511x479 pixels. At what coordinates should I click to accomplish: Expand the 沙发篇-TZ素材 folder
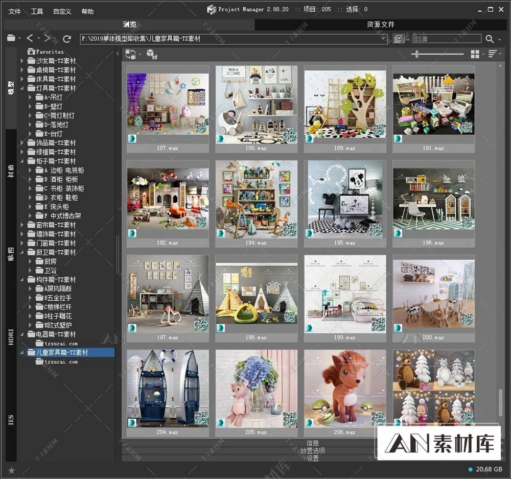(22, 61)
